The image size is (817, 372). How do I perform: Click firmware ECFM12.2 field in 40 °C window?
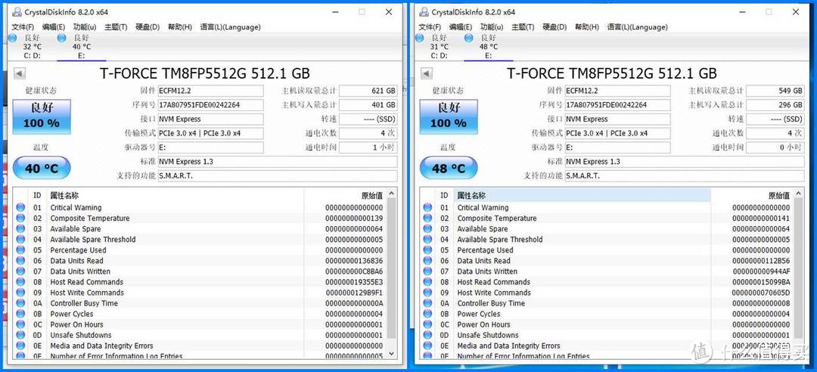pyautogui.click(x=210, y=91)
